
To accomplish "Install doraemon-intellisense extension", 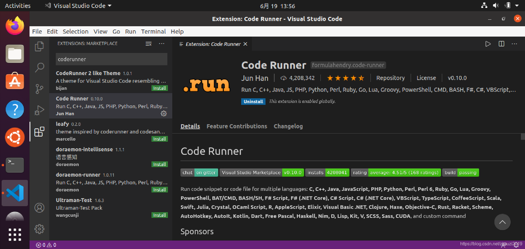I will (x=159, y=164).
